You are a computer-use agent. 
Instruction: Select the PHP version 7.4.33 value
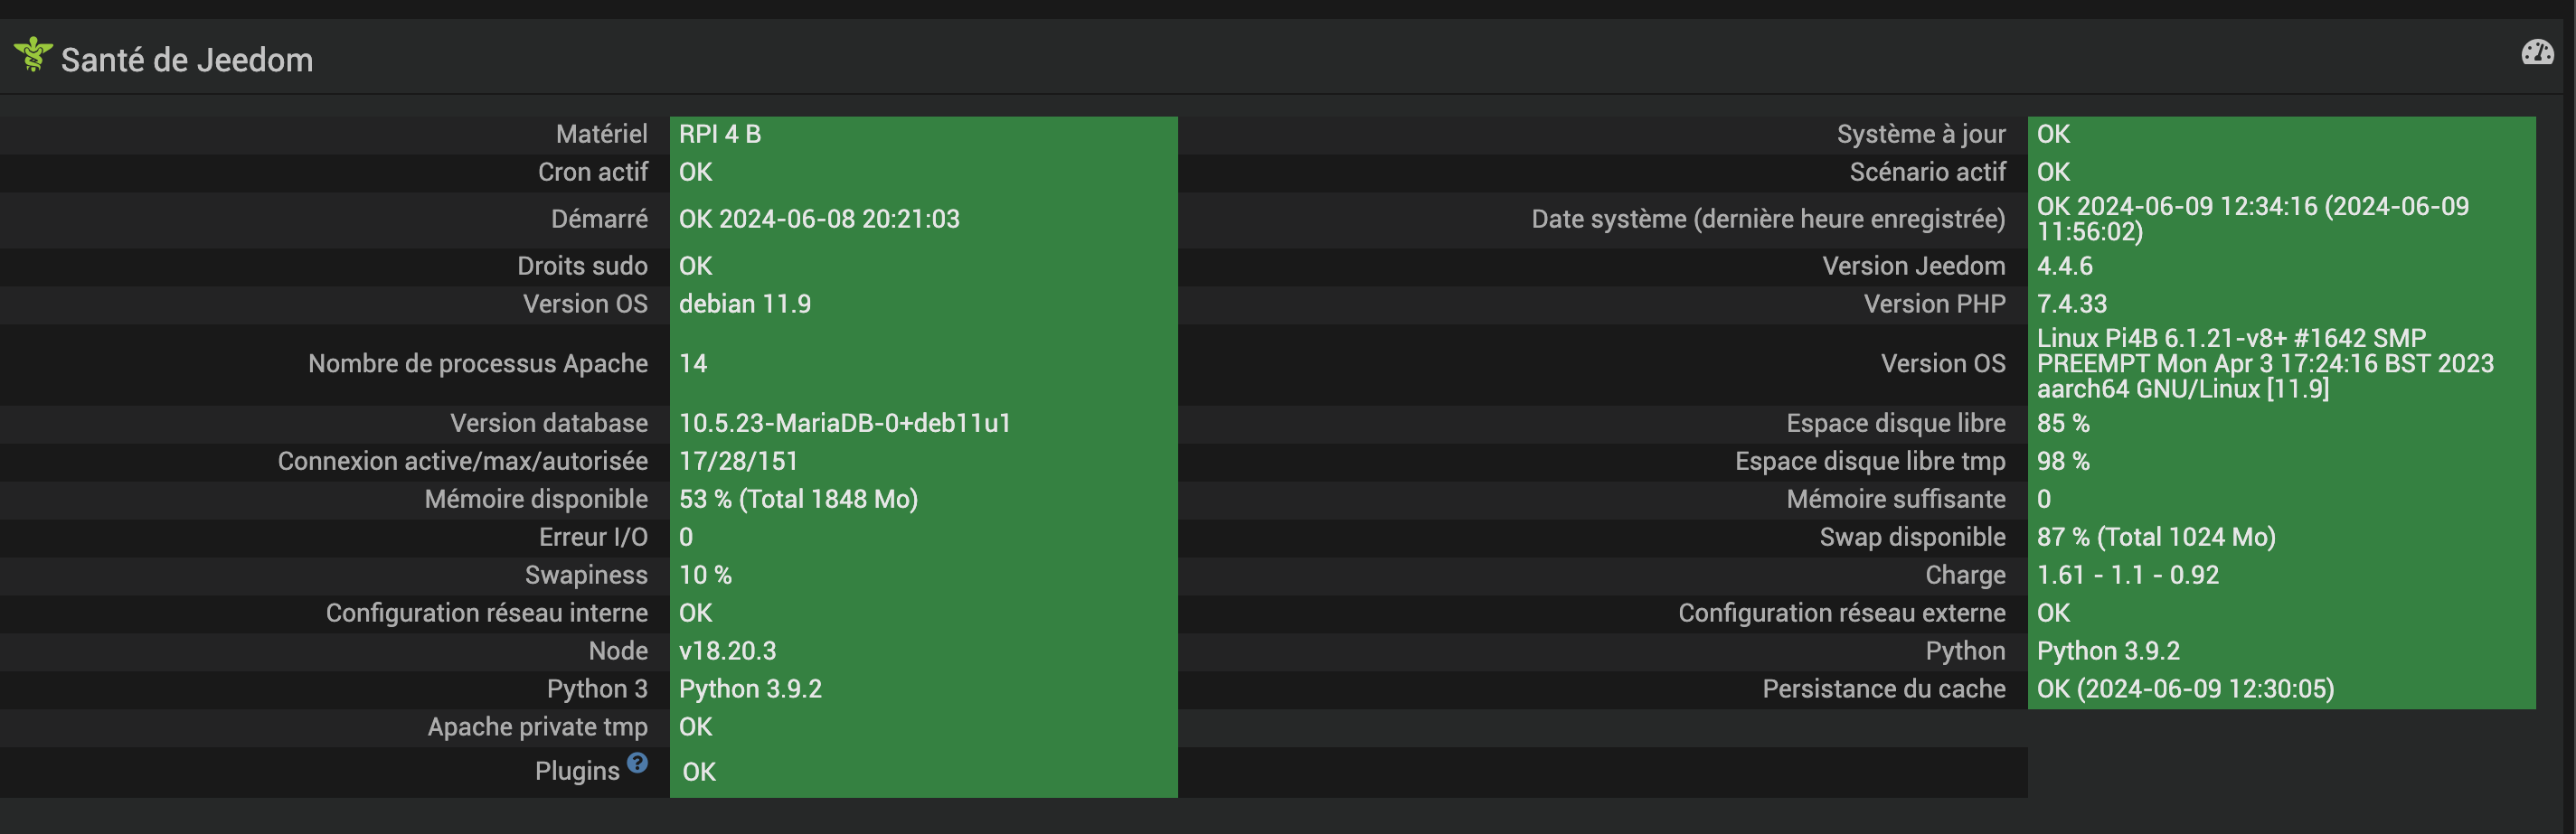pyautogui.click(x=2072, y=304)
